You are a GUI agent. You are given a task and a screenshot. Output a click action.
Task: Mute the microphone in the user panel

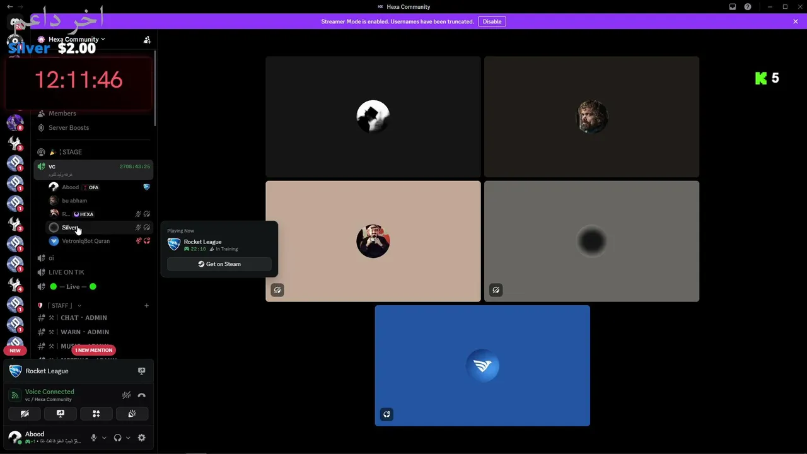pyautogui.click(x=94, y=438)
